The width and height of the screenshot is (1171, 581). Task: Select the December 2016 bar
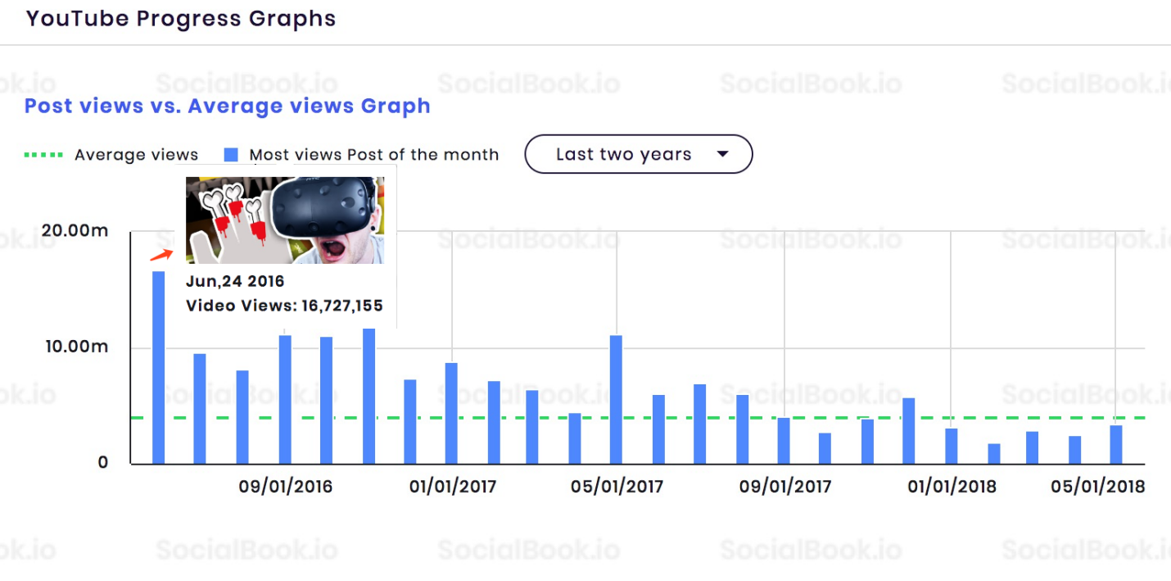coord(410,422)
